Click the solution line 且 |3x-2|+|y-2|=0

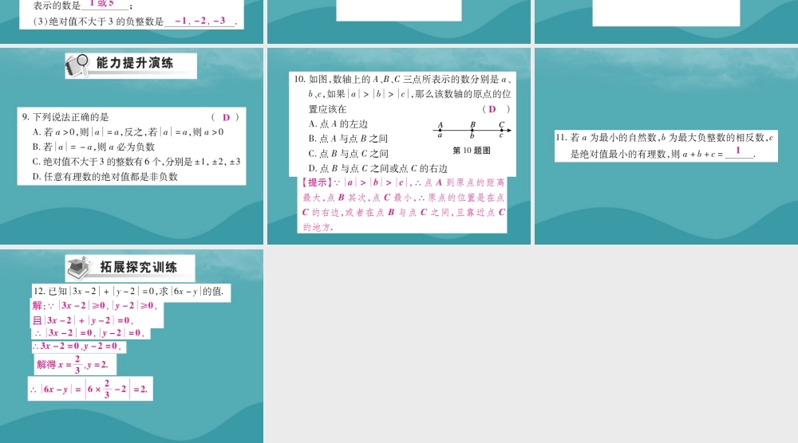pyautogui.click(x=82, y=320)
